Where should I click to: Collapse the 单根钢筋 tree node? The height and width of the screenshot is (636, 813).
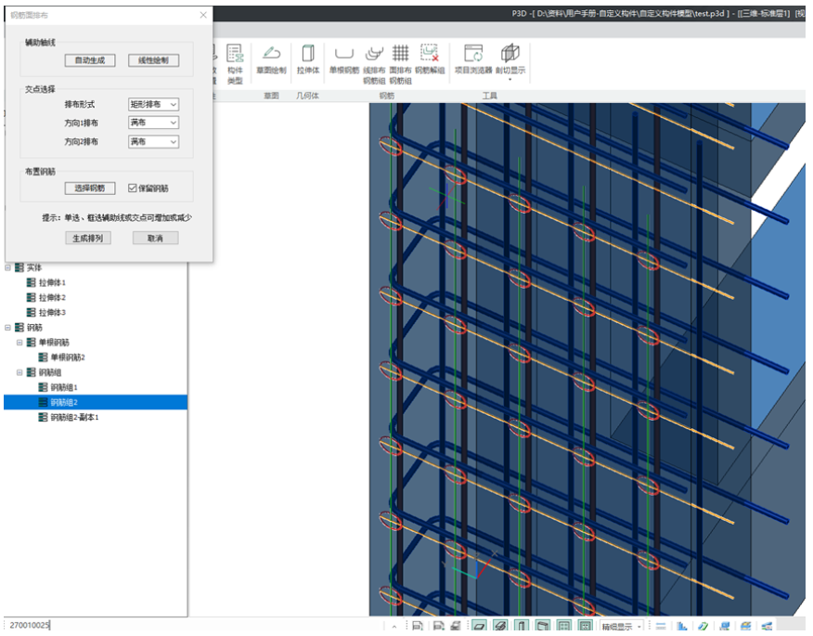click(19, 343)
